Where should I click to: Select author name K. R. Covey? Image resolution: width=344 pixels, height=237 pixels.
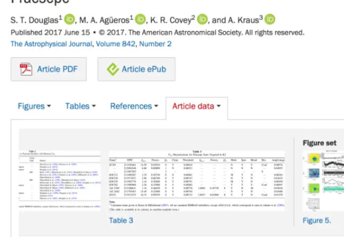coord(171,20)
